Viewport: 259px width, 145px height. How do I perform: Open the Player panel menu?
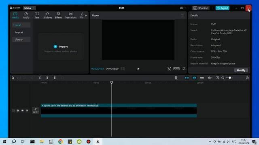(x=183, y=15)
